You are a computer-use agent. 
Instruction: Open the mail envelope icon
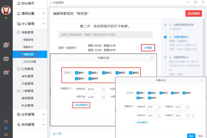[x=6, y=59]
